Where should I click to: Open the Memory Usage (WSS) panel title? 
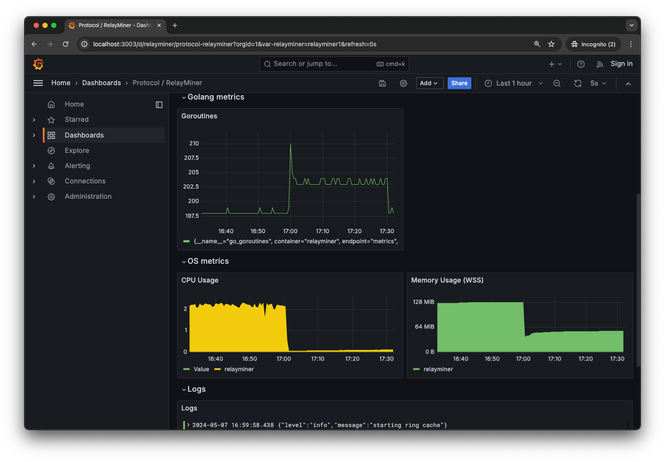(x=447, y=280)
